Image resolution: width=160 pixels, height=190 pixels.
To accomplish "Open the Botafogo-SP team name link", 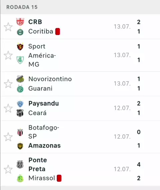I will 44,132.
